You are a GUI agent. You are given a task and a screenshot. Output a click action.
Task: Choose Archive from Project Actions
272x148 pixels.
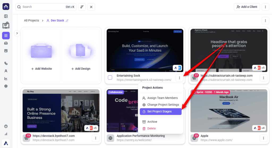161,122
